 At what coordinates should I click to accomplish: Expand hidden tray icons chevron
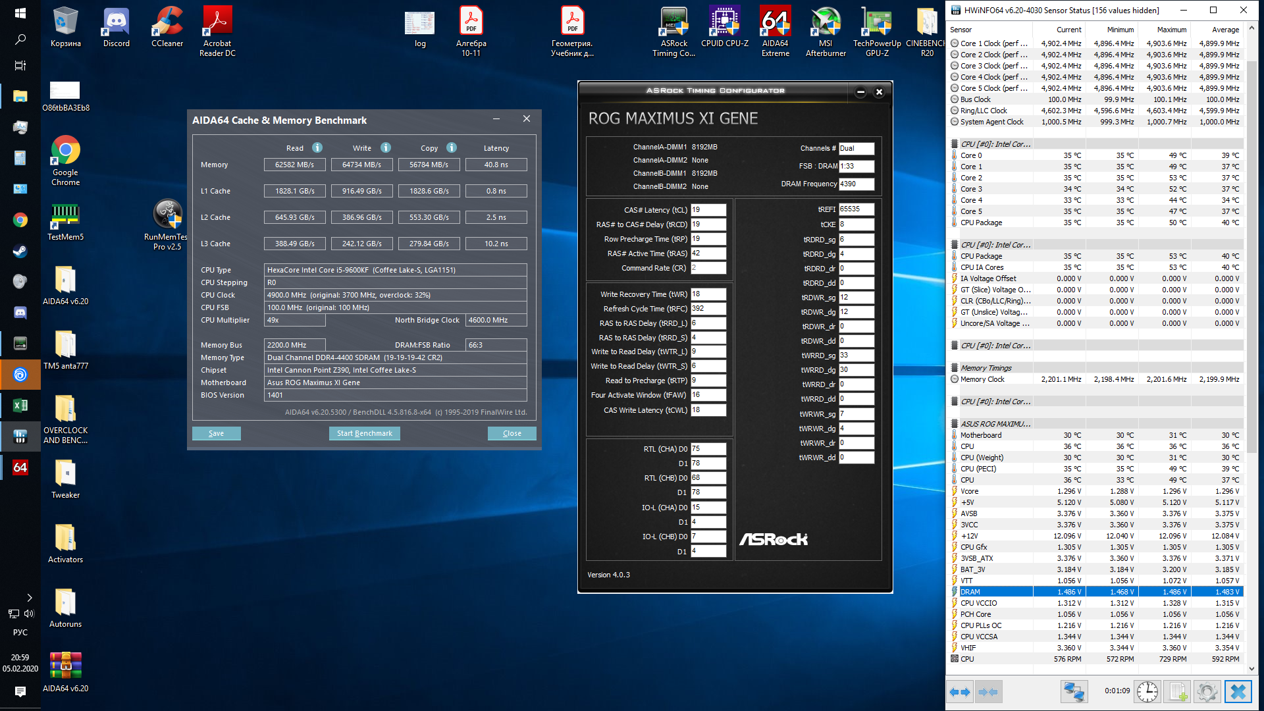[x=29, y=598]
